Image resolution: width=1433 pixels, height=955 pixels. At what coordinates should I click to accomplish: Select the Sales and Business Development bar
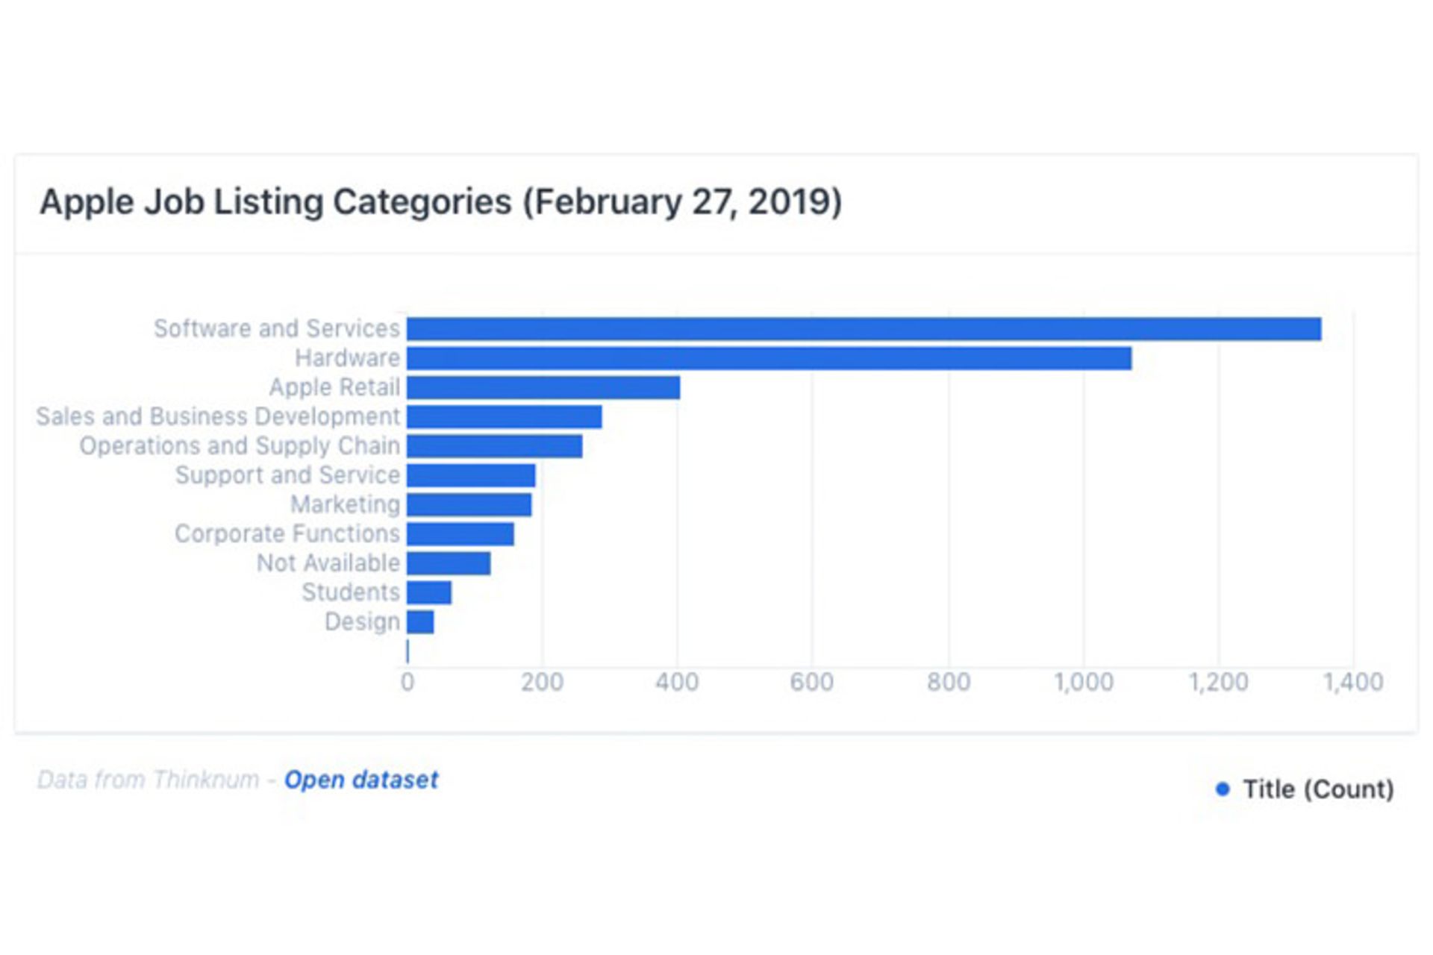505,417
